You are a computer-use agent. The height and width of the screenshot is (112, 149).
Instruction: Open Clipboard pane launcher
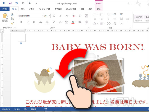tap(15, 28)
